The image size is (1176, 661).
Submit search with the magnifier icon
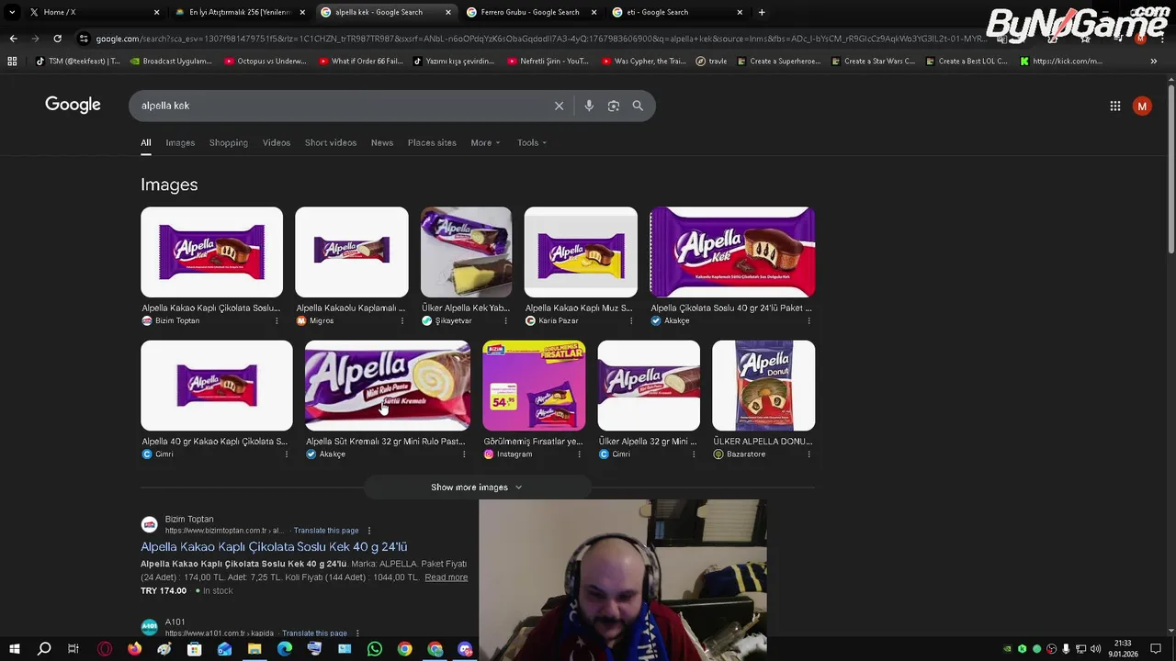coord(638,106)
